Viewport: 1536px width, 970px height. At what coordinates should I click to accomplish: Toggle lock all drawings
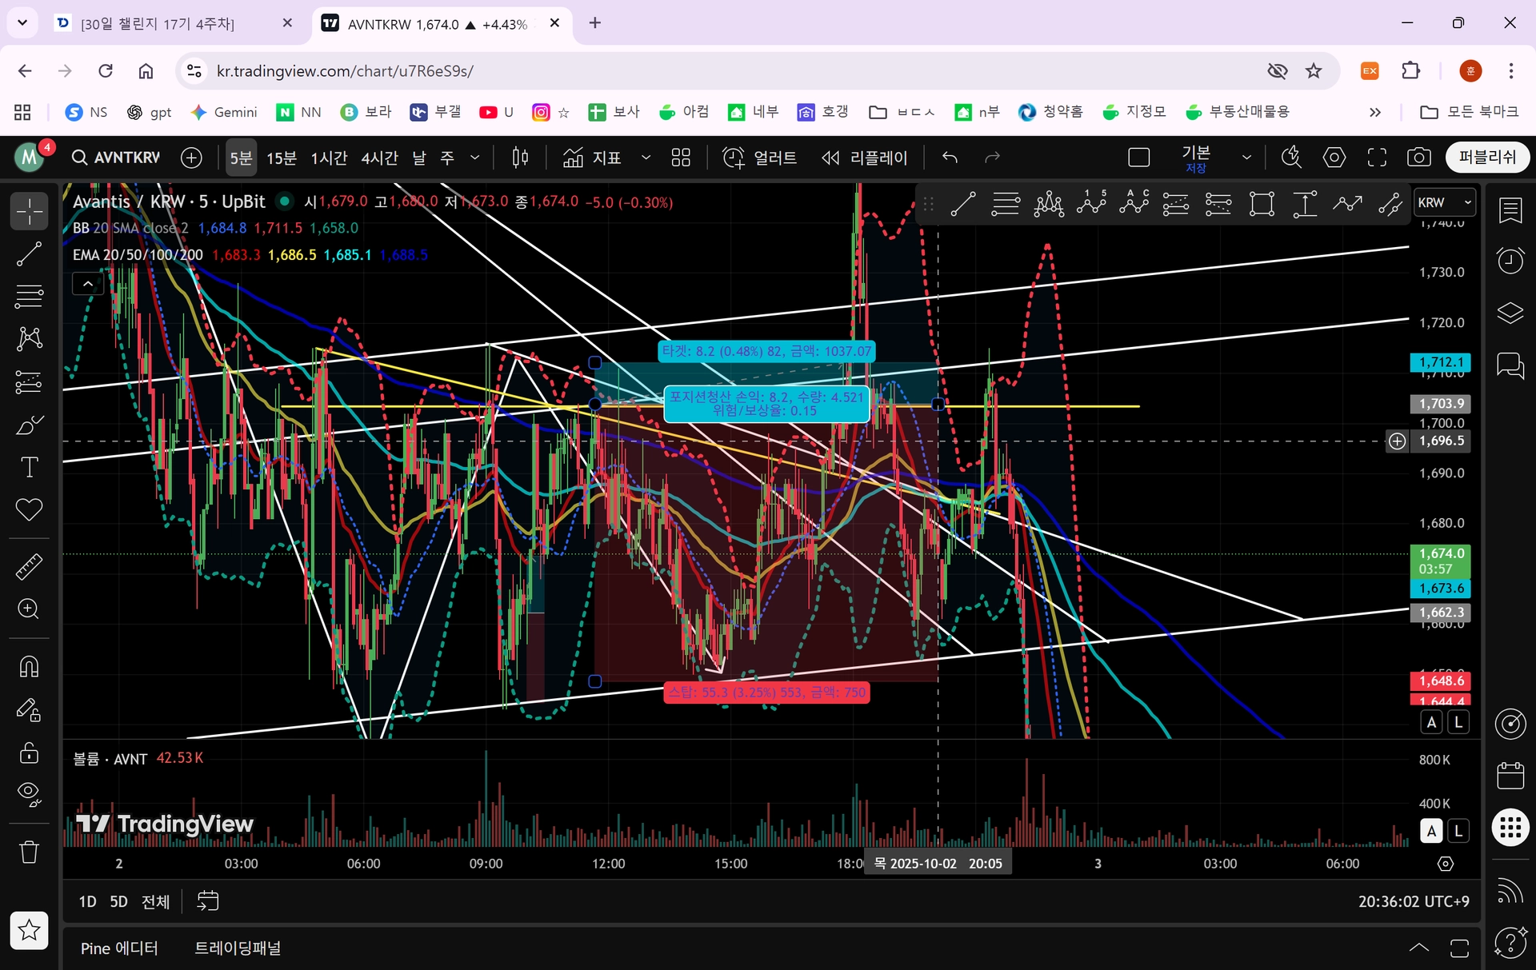click(29, 752)
